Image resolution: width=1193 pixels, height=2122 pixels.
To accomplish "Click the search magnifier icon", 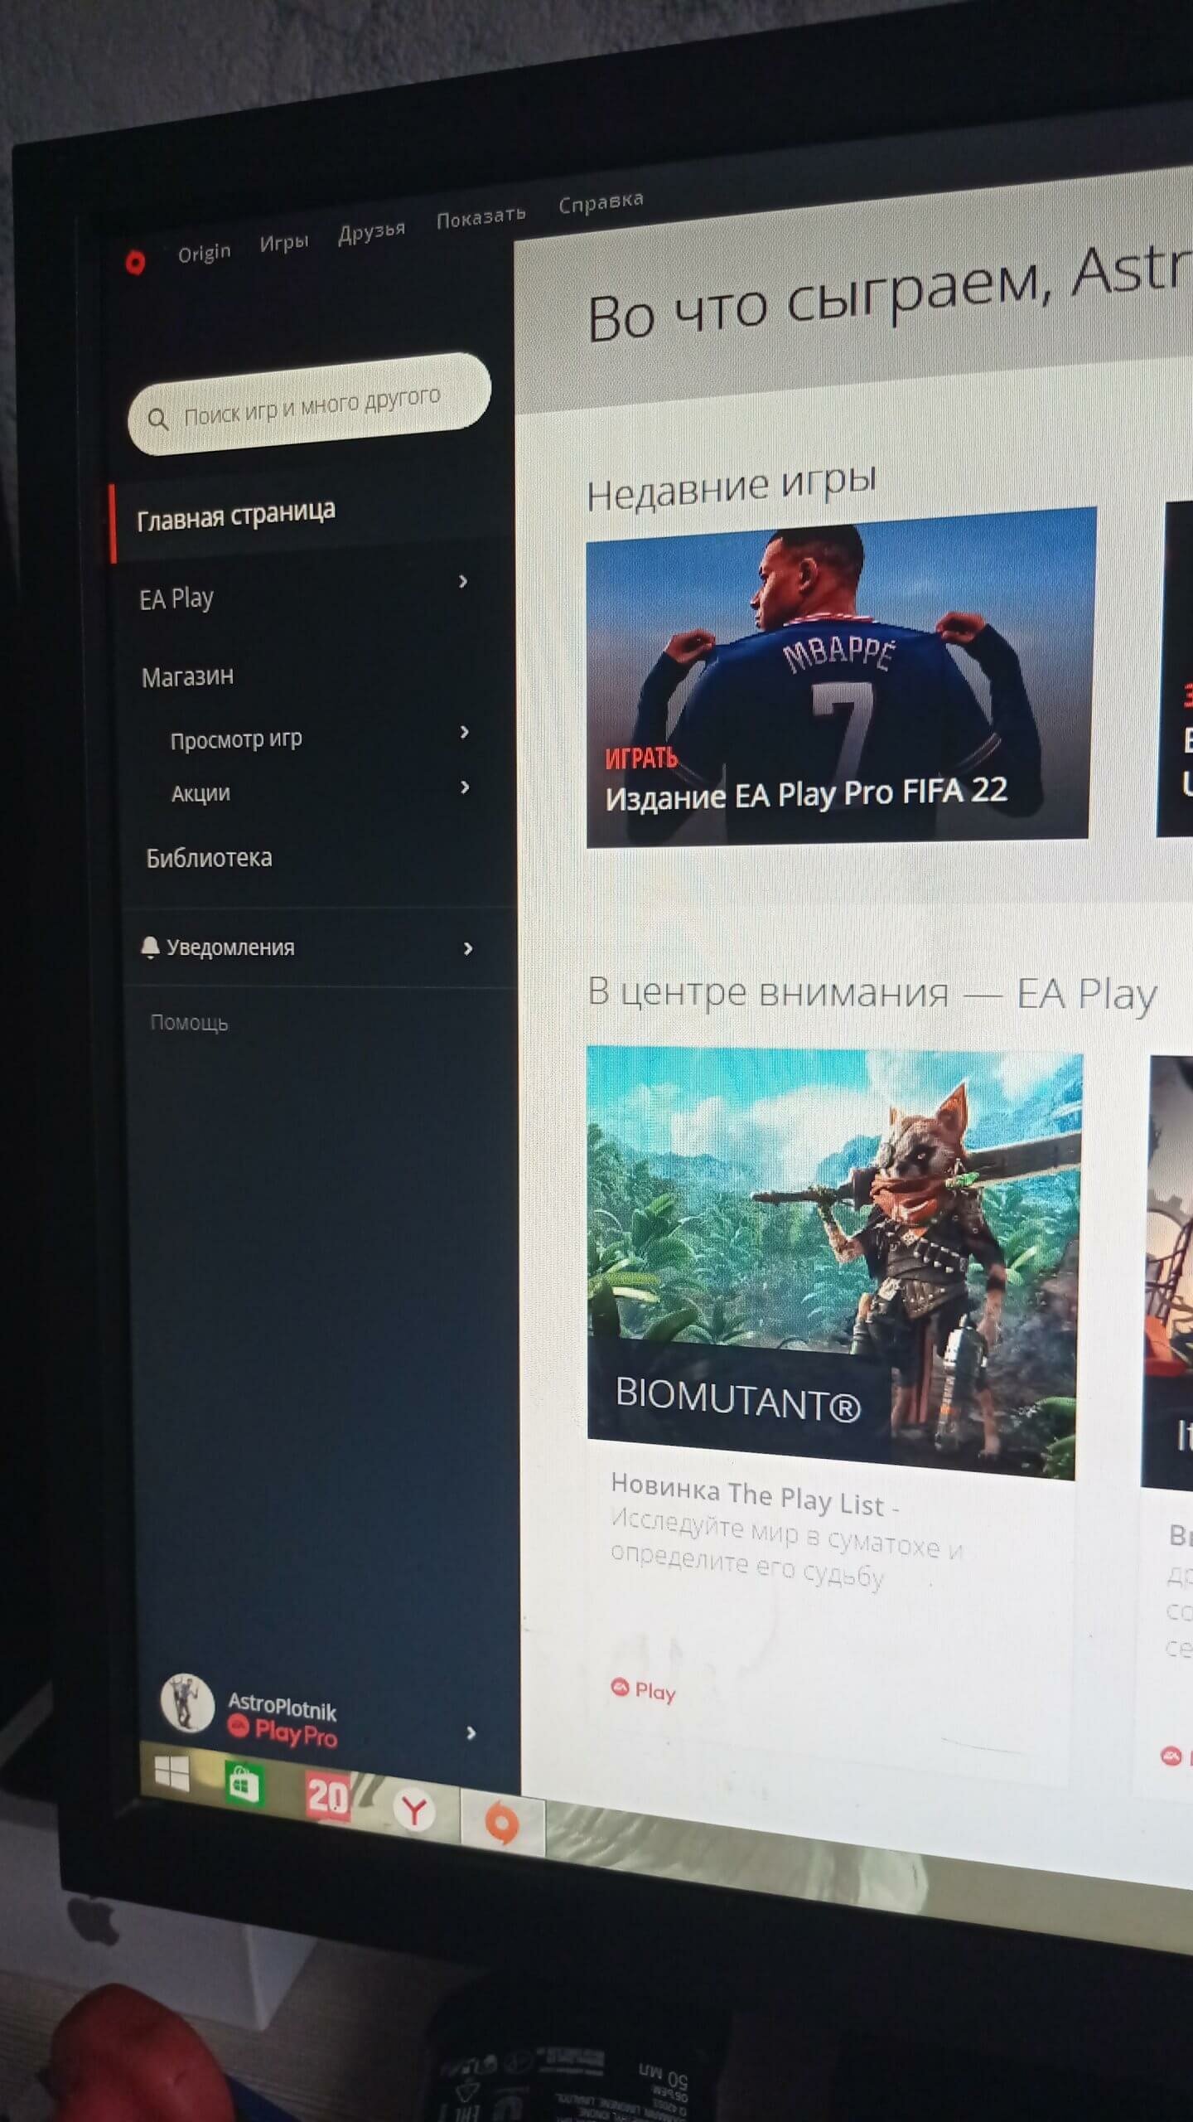I will pyautogui.click(x=157, y=419).
